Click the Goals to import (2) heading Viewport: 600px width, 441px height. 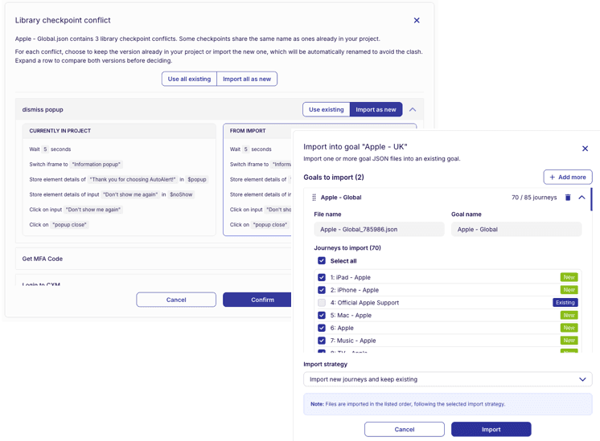tap(334, 178)
